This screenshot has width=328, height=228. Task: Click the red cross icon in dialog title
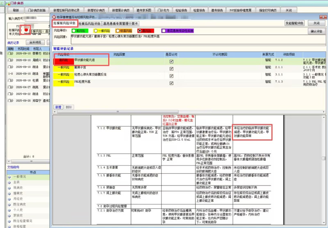click(54, 17)
